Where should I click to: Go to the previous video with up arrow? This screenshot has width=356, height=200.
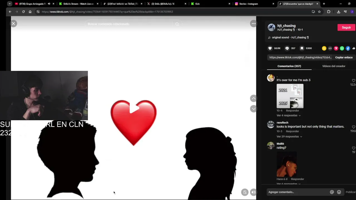[x=253, y=98]
